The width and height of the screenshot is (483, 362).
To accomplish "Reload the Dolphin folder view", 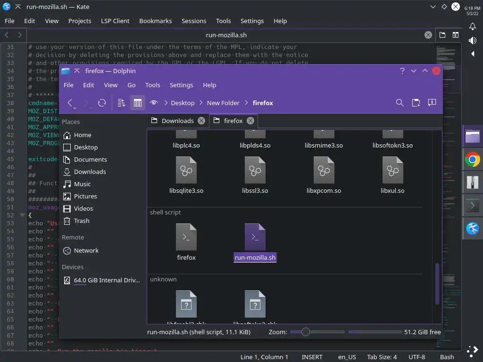I will (102, 103).
